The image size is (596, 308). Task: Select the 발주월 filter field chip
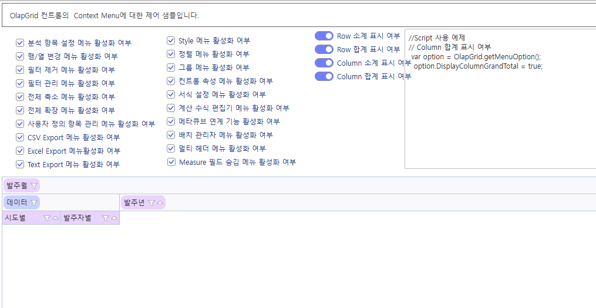tap(22, 186)
